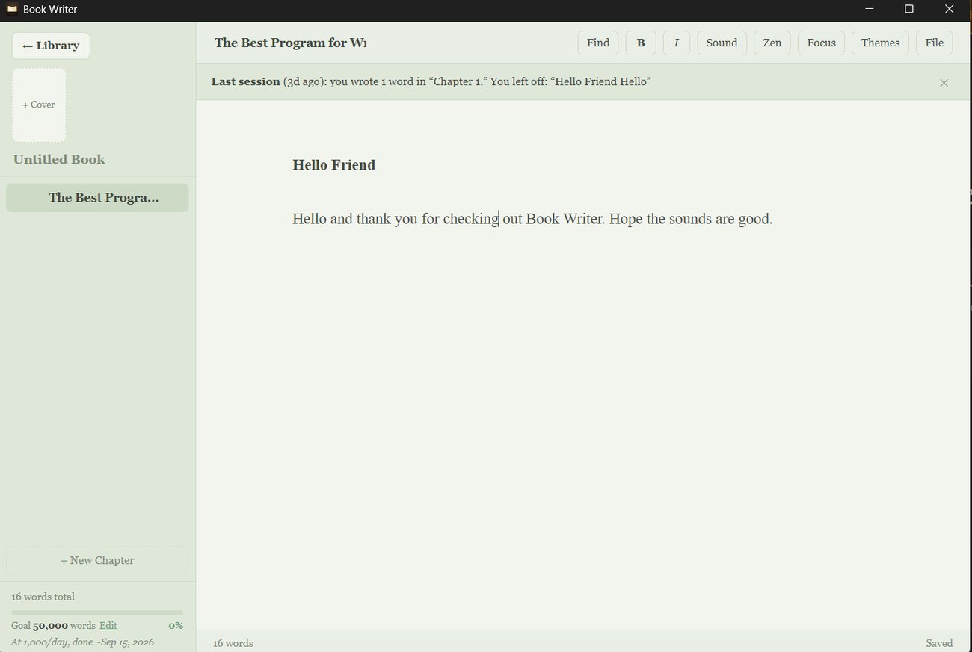Create a New Chapter

97,560
